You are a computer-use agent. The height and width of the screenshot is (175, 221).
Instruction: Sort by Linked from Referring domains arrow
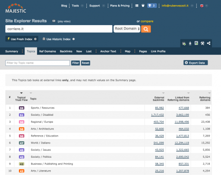tap(188, 93)
